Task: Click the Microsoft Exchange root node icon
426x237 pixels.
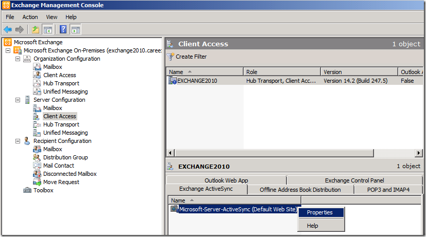Action: tap(8, 42)
